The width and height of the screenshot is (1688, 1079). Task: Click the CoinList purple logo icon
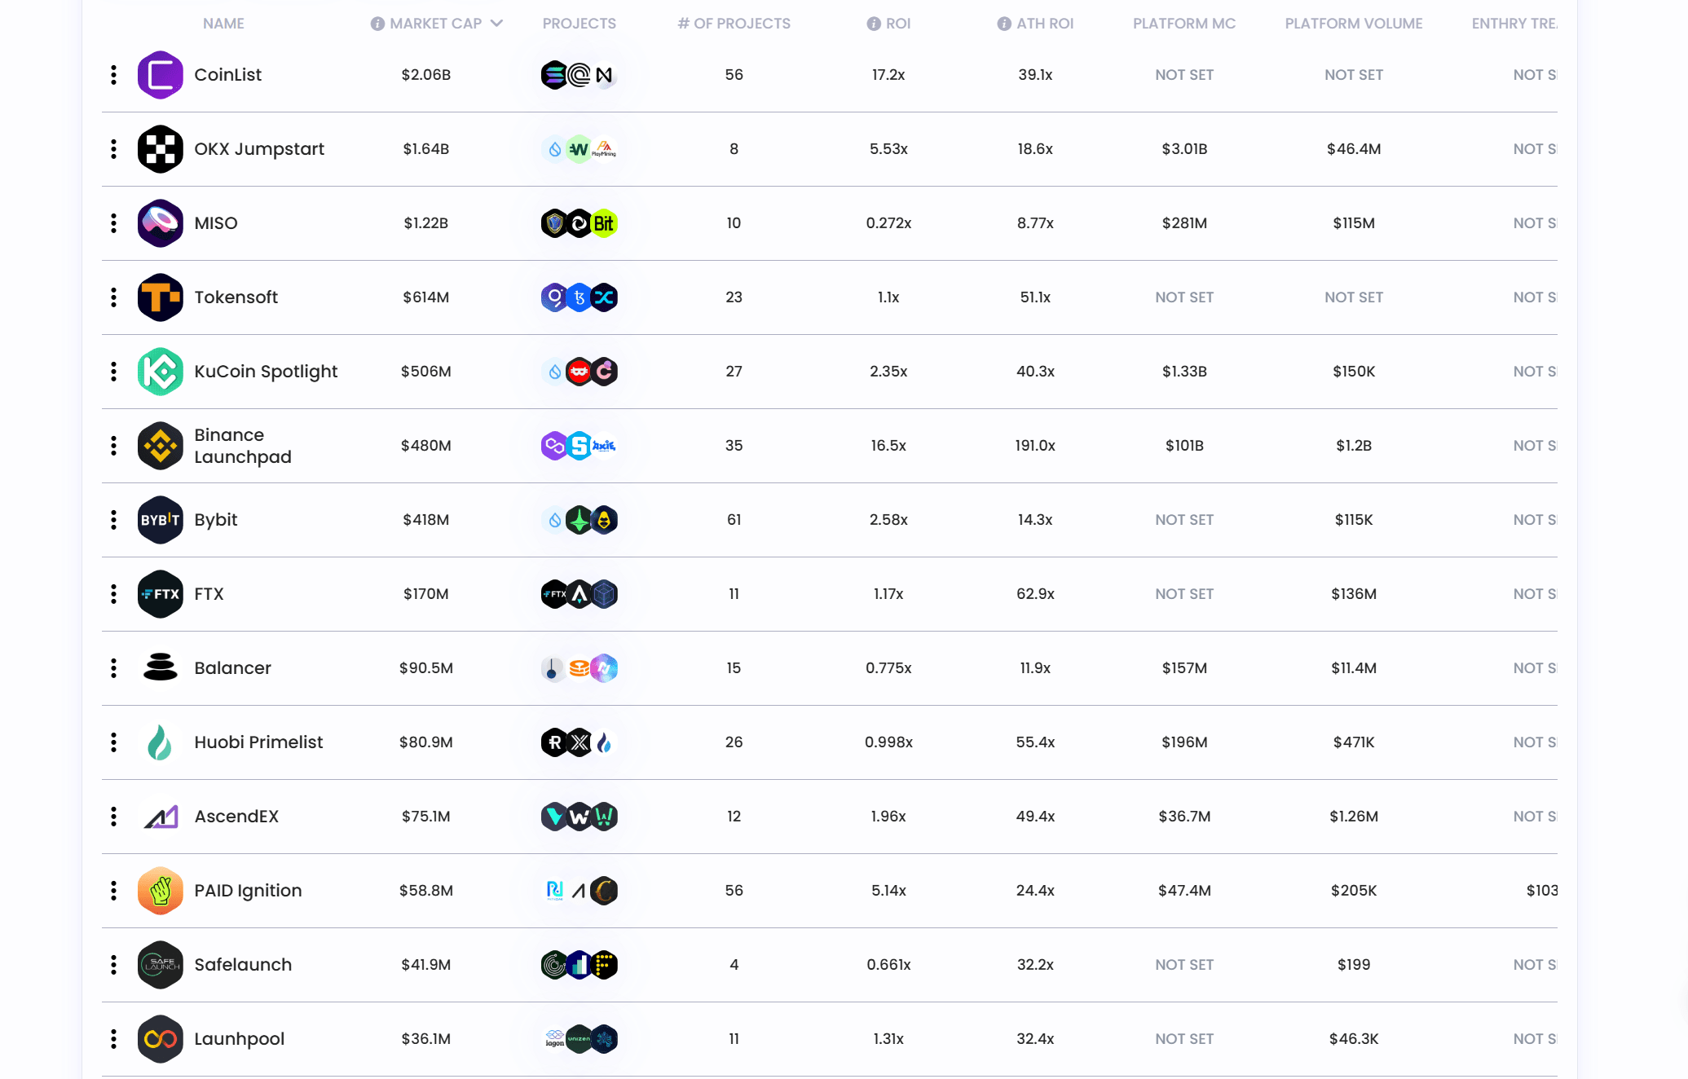coord(160,75)
